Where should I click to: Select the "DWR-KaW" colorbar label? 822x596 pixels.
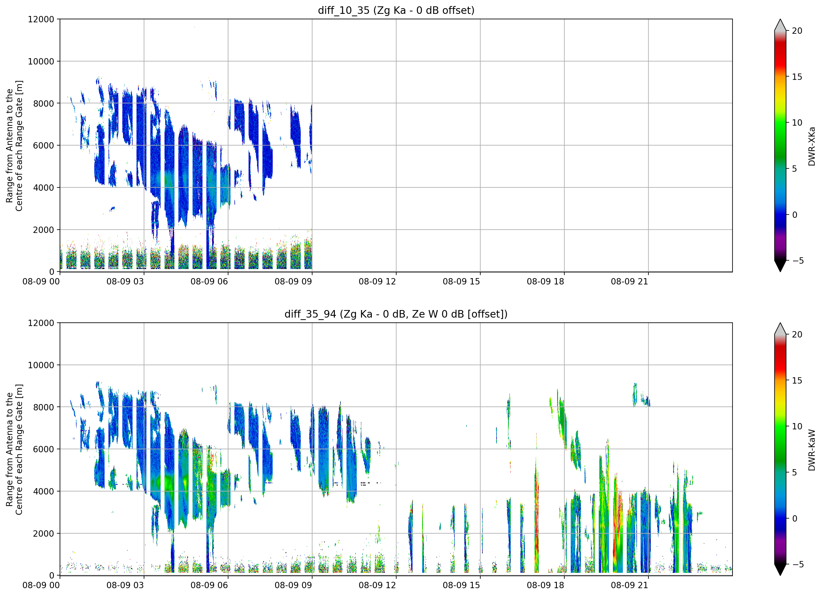(811, 450)
